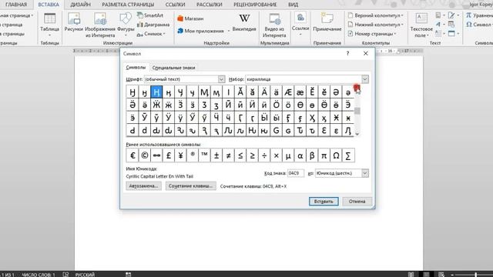Switch to print layout view in status bar

pyautogui.click(x=426, y=274)
